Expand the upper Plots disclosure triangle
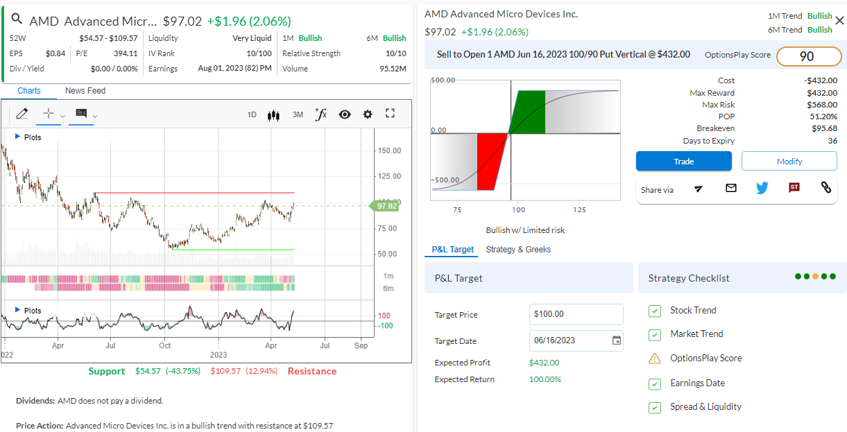 (17, 137)
